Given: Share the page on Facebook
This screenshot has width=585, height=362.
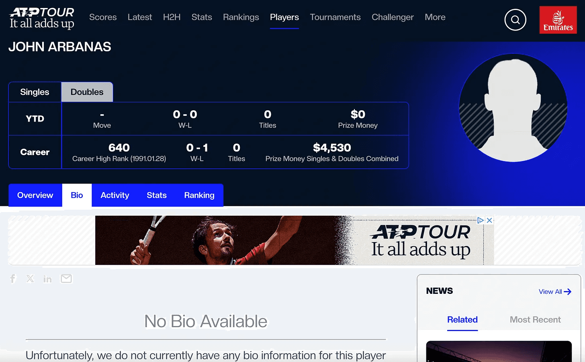Looking at the screenshot, I should 13,279.
